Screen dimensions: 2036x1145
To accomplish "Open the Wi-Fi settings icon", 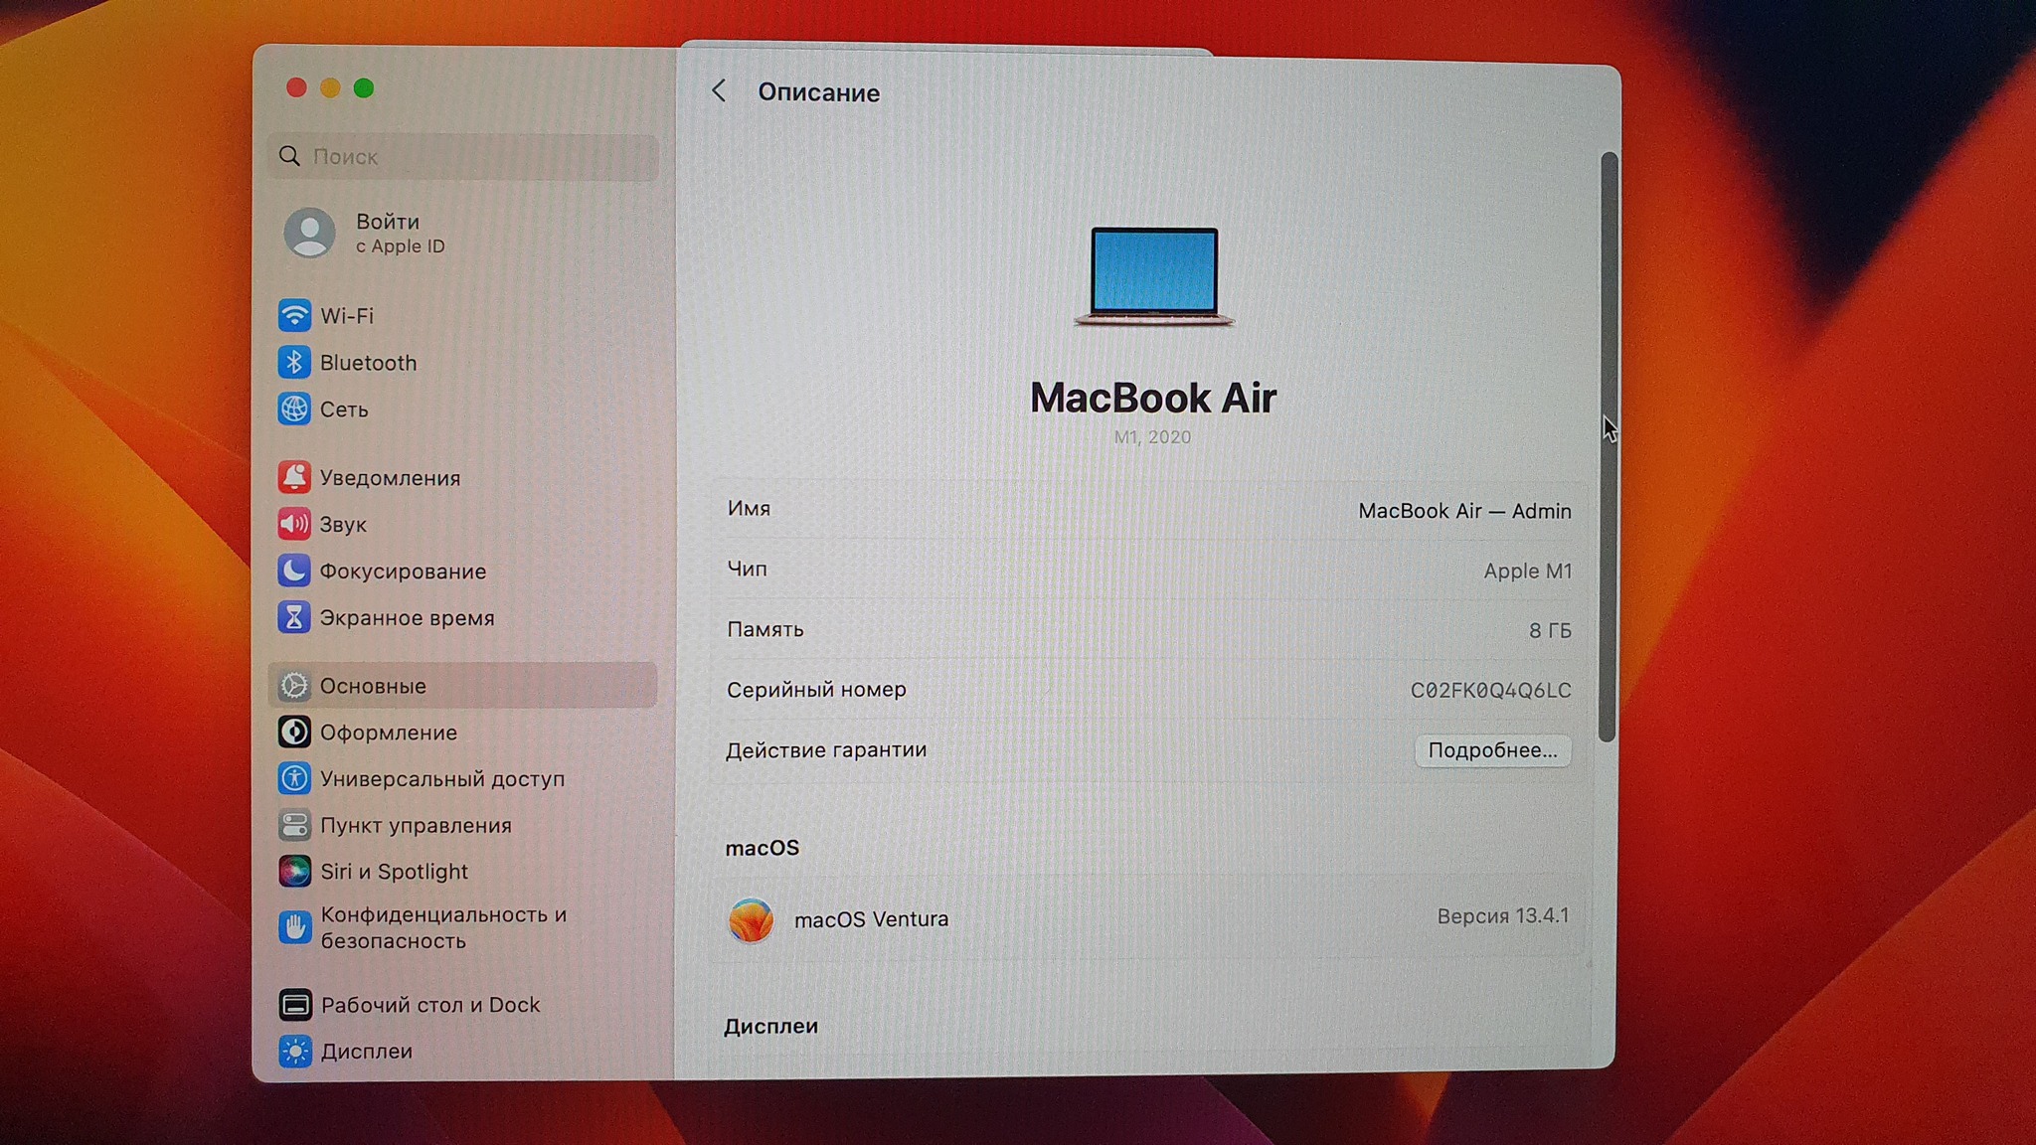I will point(294,315).
